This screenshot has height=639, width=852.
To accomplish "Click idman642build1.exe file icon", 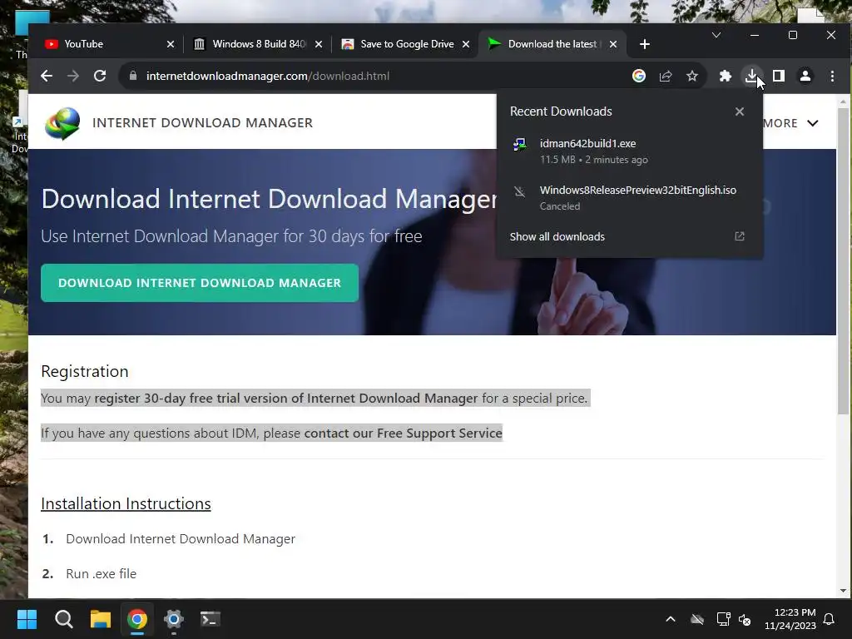I will (520, 144).
